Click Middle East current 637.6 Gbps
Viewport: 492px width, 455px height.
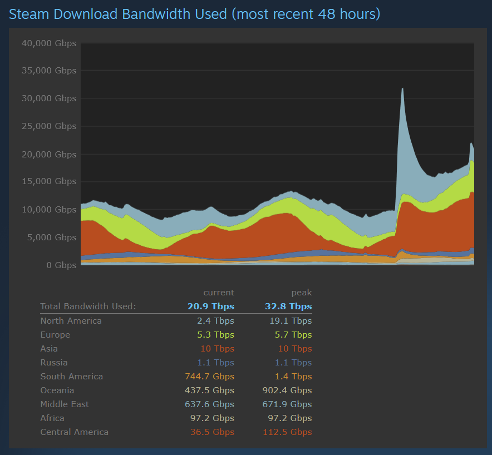point(210,404)
